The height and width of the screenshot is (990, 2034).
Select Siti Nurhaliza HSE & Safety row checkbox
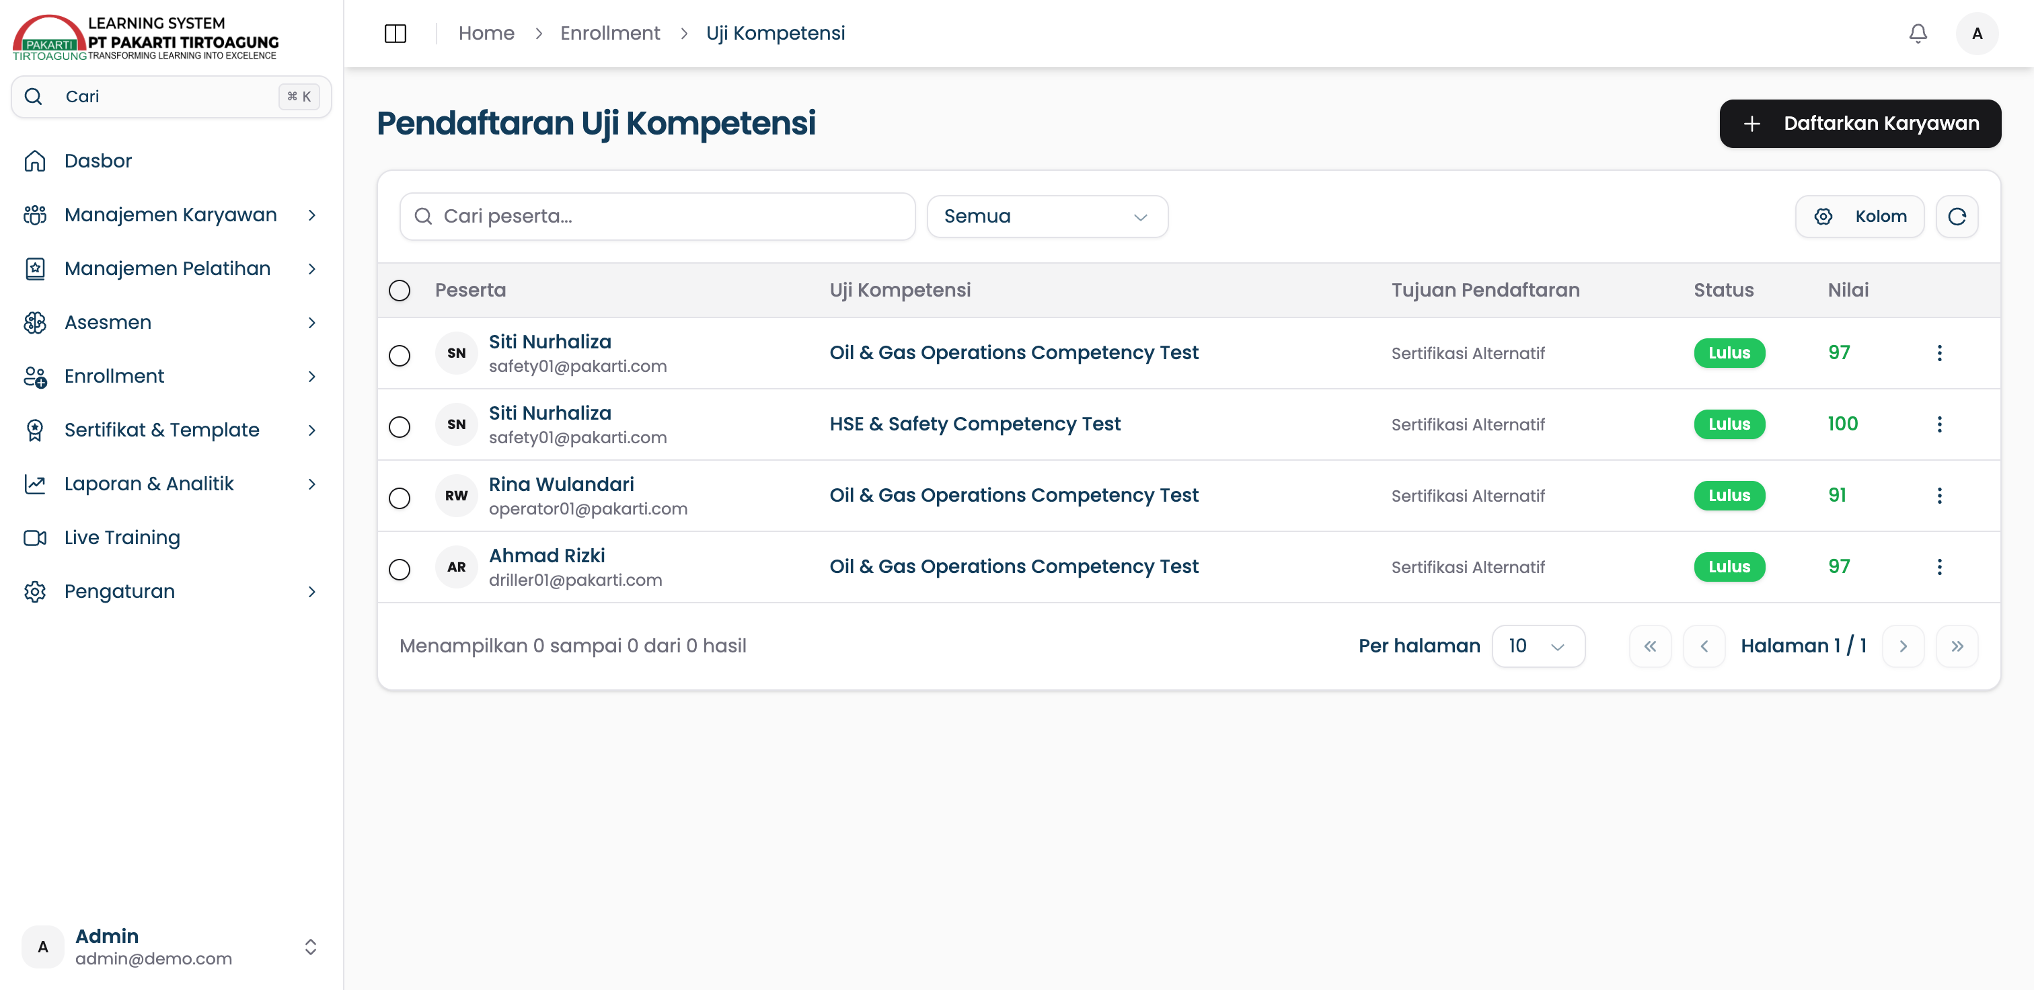pos(400,426)
